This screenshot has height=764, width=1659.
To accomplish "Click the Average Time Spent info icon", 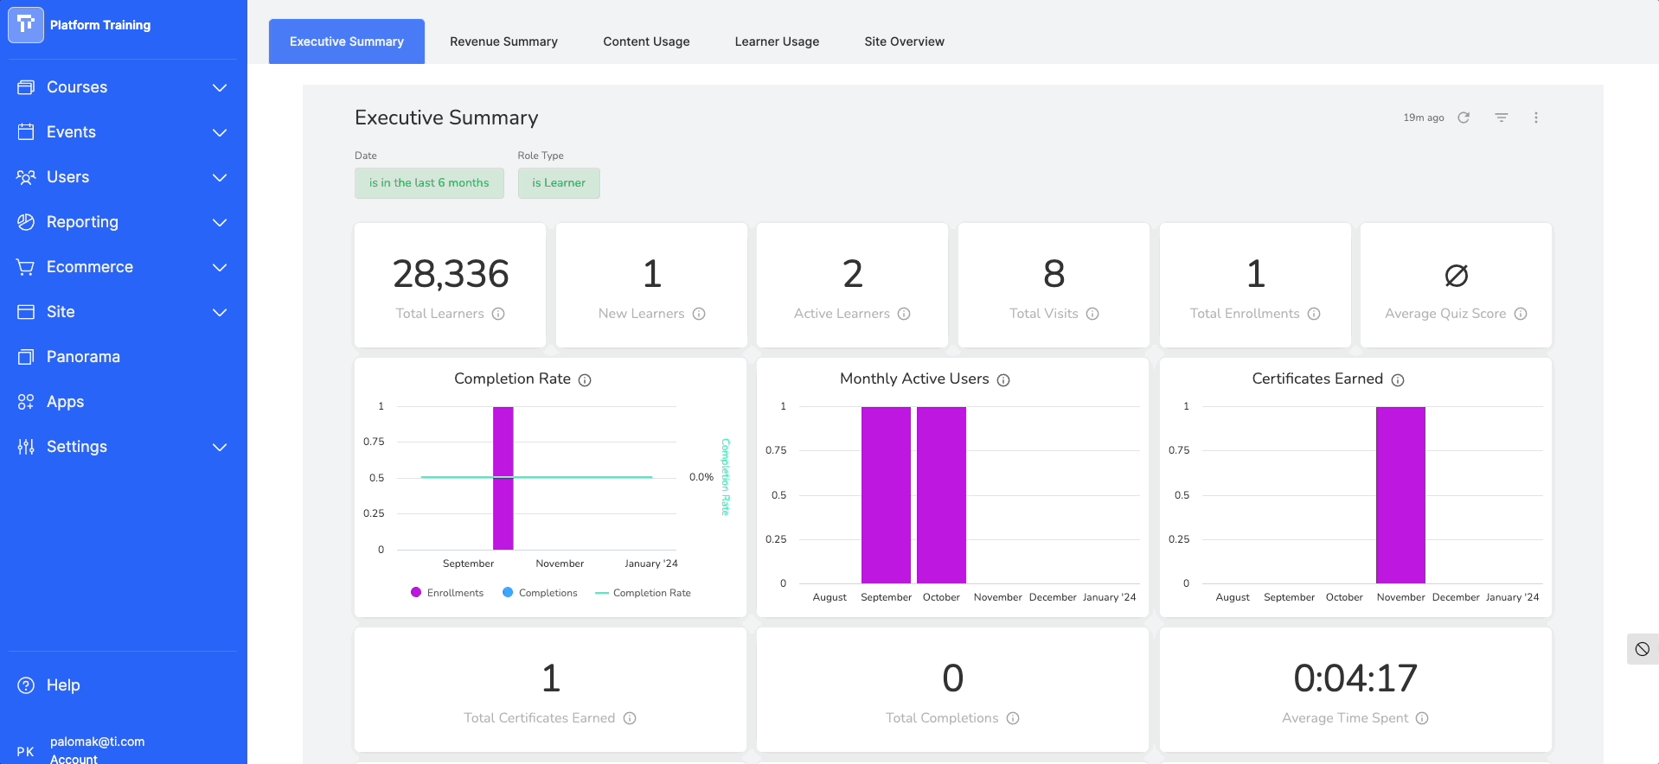I will [x=1422, y=718].
